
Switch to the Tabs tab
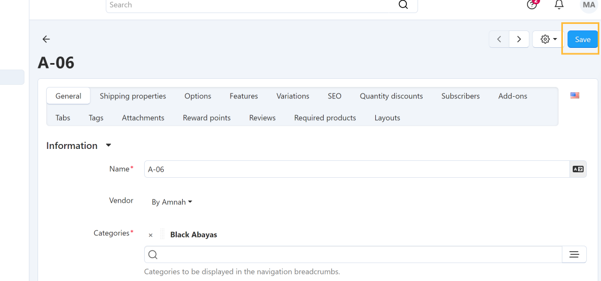(63, 118)
